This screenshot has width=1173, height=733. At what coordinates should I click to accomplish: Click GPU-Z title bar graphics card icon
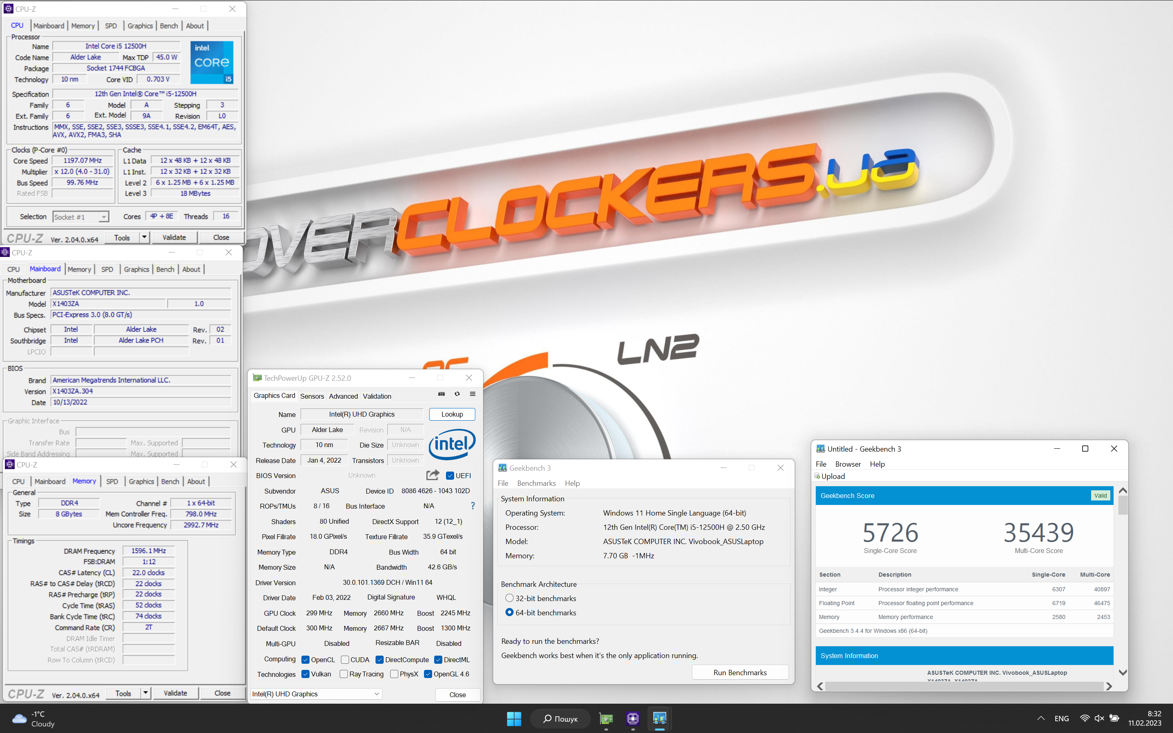pos(257,377)
